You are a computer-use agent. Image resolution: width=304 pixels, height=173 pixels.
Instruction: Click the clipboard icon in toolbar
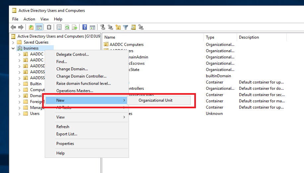click(x=49, y=27)
